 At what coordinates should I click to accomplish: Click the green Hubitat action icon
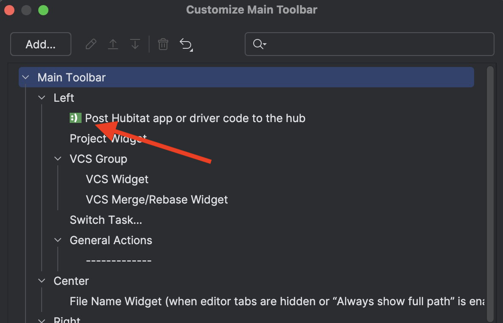(x=75, y=118)
